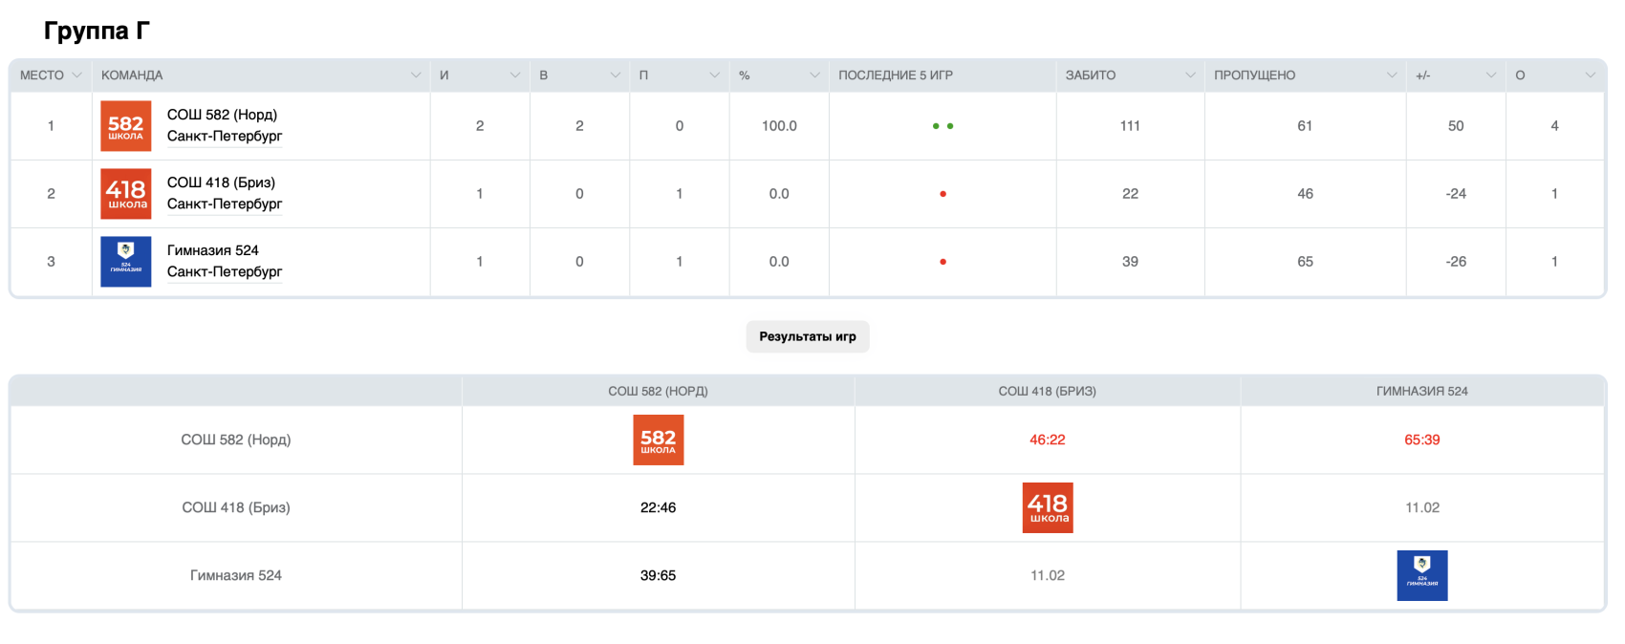This screenshot has height=644, width=1625.
Task: Click the 582 logo in results grid
Action: point(658,440)
